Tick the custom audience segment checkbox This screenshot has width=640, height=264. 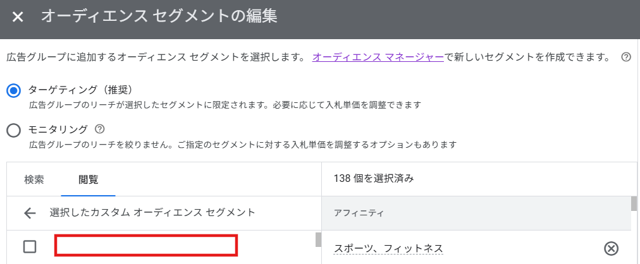[x=30, y=247]
